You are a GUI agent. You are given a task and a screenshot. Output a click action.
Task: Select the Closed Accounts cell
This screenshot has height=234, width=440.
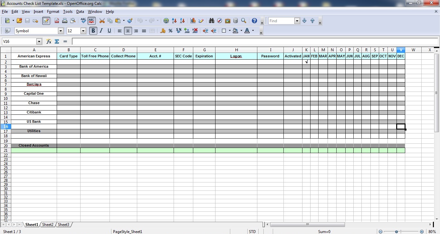click(34, 146)
